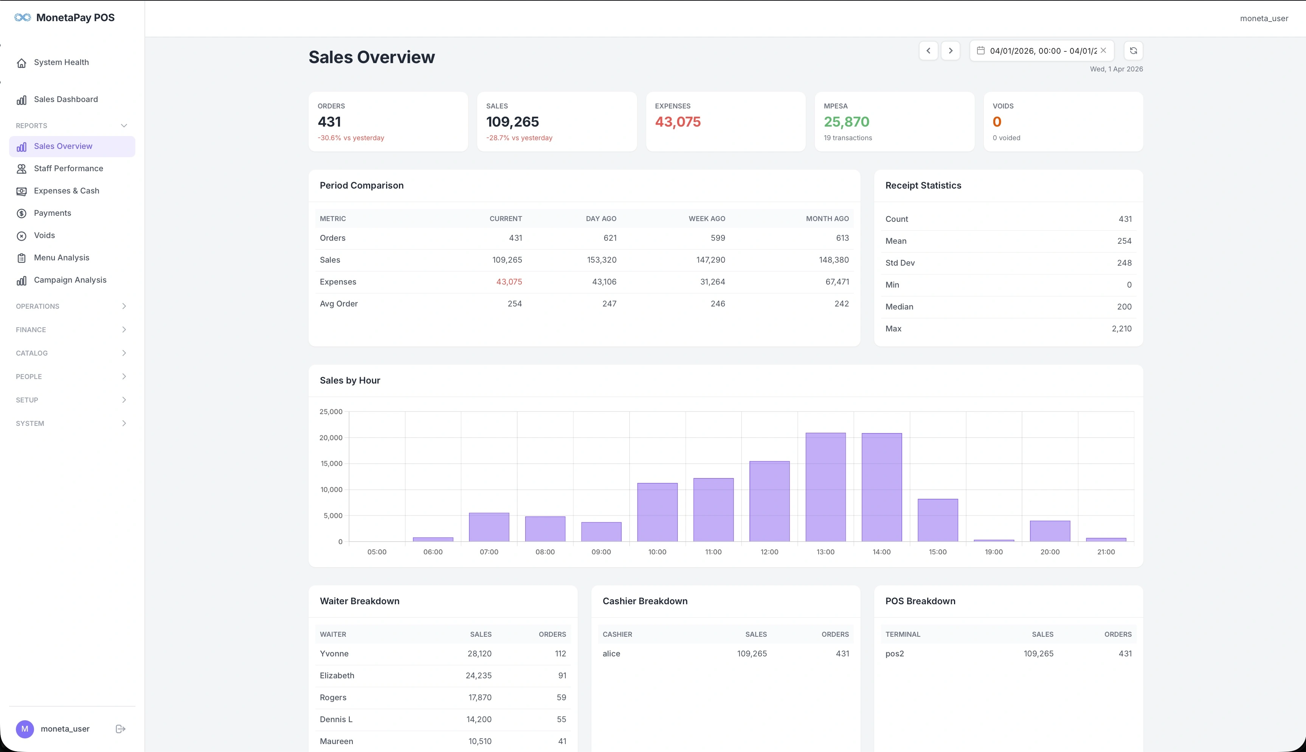Screen dimensions: 1306x752
Task: Click moneta_user name in sidebar footer
Action: tap(65, 729)
